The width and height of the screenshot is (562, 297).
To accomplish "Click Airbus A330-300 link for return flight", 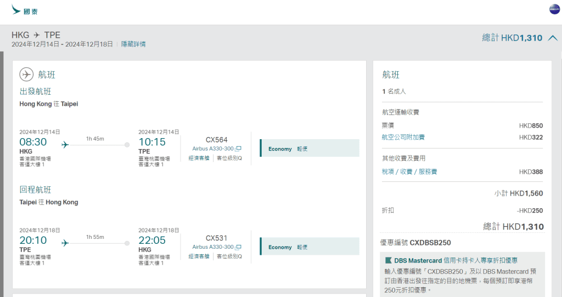I will [x=213, y=247].
